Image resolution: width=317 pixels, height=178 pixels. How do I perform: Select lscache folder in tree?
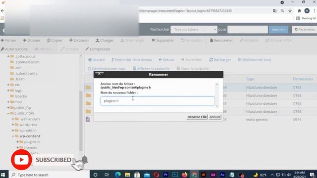click(21, 96)
